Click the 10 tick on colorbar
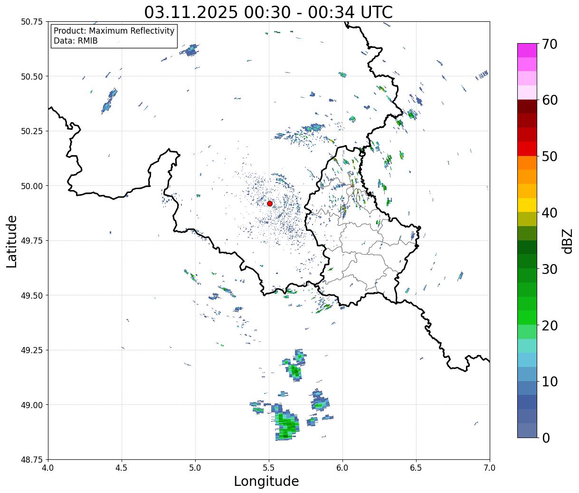Screen dimensions: 579x493 tap(549, 381)
